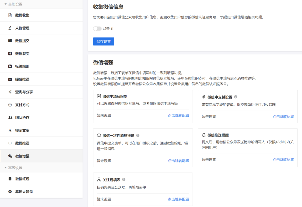Image resolution: width=302 pixels, height=207 pixels.
Task: Click the 数据提交 square icon
Action: pos(10,41)
